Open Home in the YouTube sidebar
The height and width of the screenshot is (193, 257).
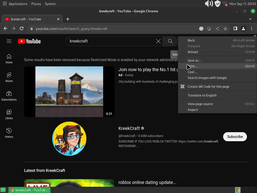(9, 59)
